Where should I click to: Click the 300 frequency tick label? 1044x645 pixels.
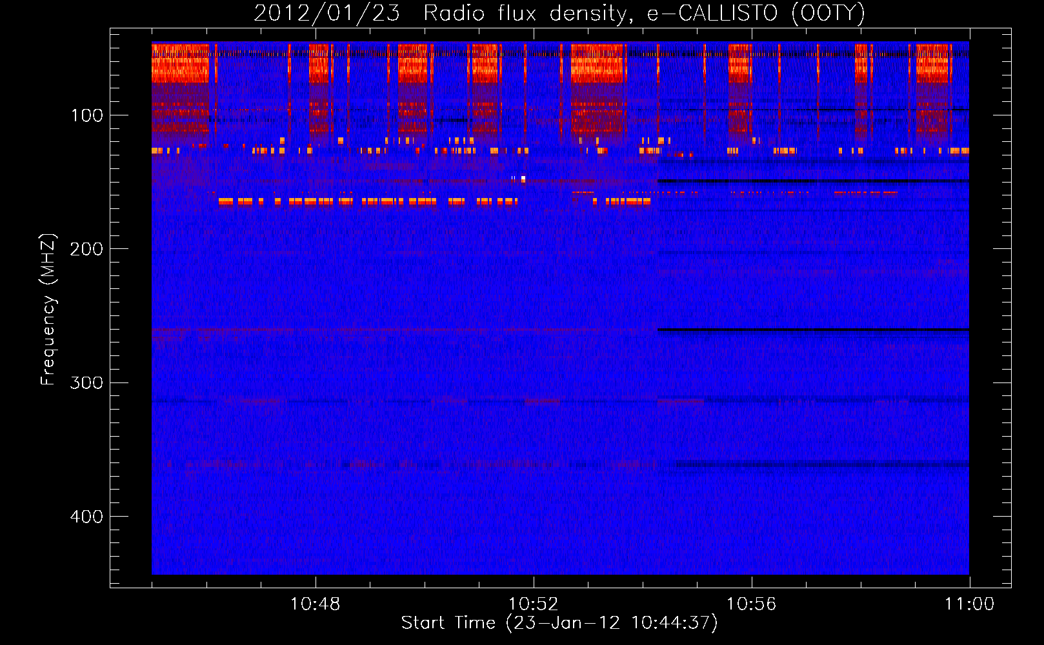tap(86, 382)
